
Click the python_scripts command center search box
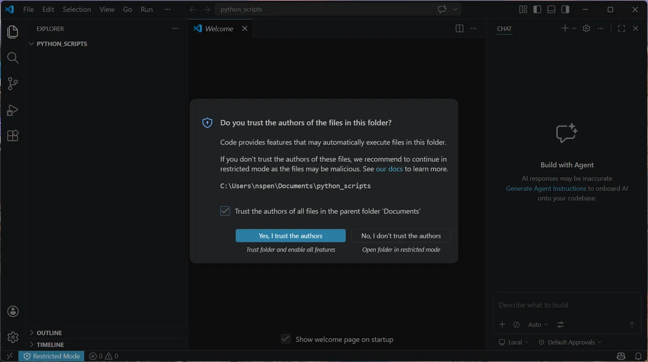(339, 10)
